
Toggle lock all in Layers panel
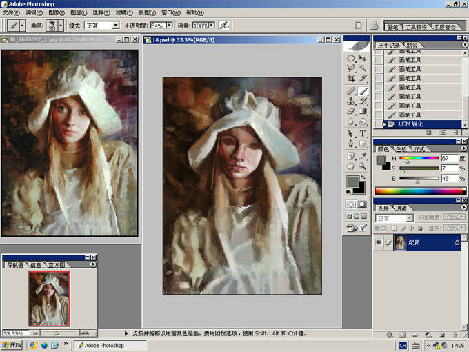tap(420, 228)
